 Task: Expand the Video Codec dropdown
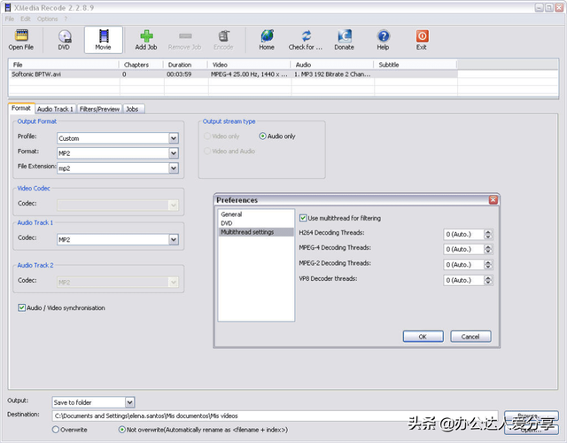coord(174,206)
